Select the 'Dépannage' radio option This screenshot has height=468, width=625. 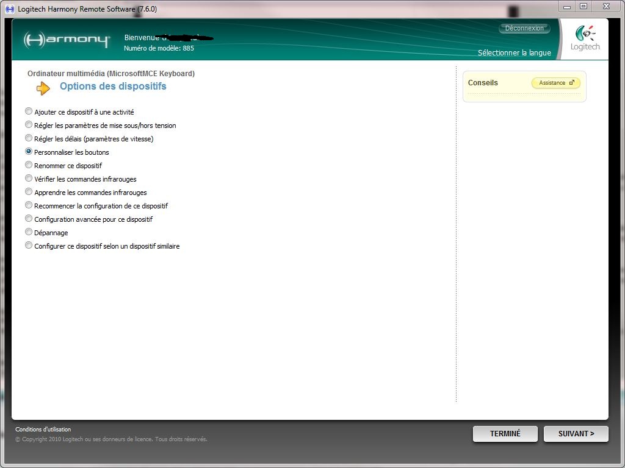click(x=29, y=232)
